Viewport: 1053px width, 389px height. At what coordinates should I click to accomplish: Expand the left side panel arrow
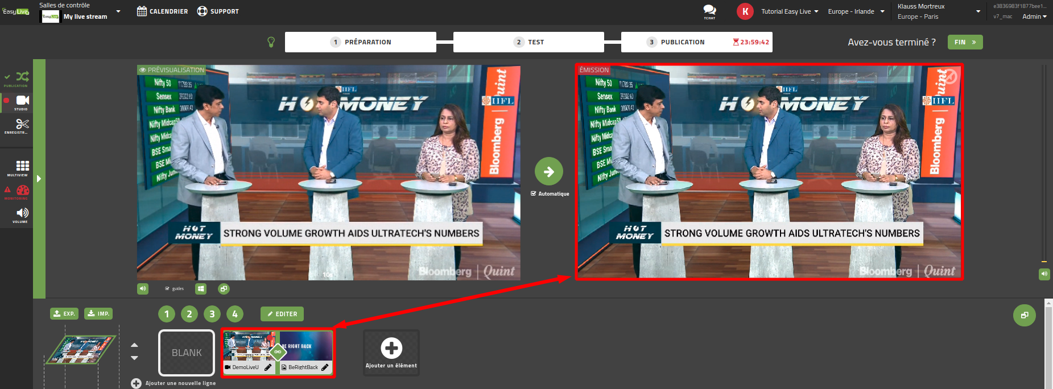pyautogui.click(x=39, y=179)
